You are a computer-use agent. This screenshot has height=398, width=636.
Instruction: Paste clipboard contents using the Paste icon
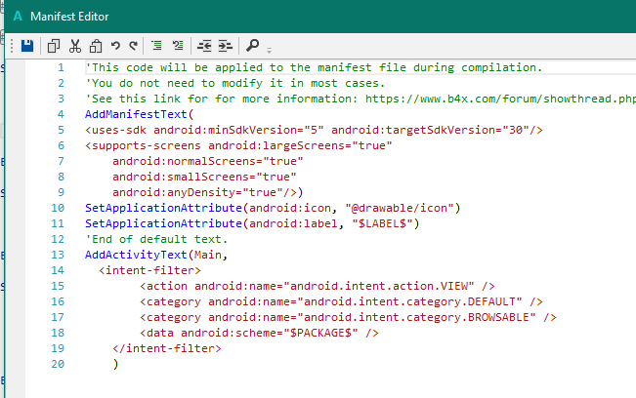(96, 46)
